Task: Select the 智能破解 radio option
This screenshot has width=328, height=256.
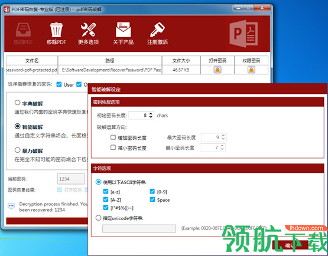Action: [17, 126]
